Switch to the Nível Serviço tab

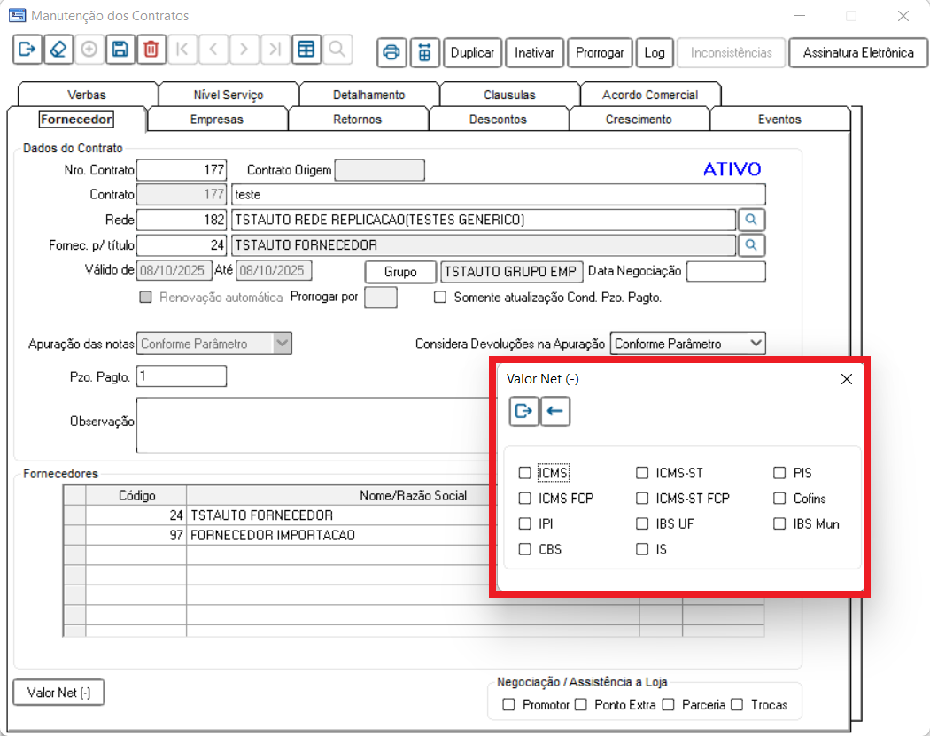[x=229, y=95]
